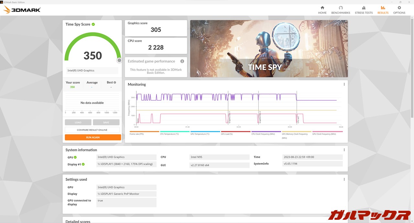The width and height of the screenshot is (414, 223).
Task: Go to the Home section
Action: (x=322, y=10)
